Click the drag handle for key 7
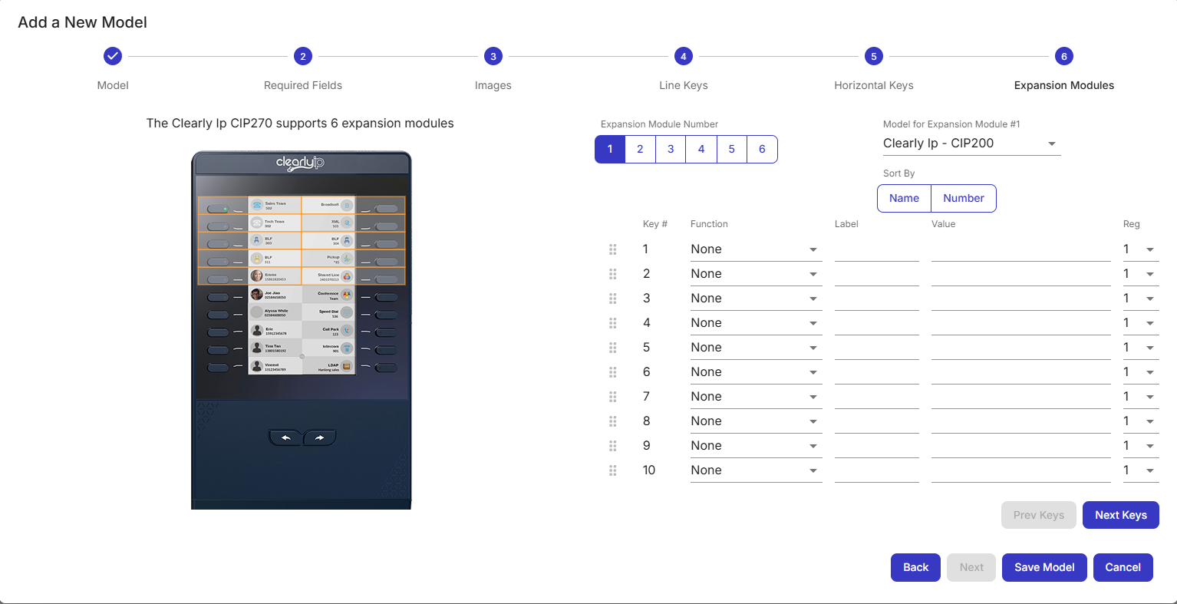The height and width of the screenshot is (604, 1177). click(x=612, y=397)
